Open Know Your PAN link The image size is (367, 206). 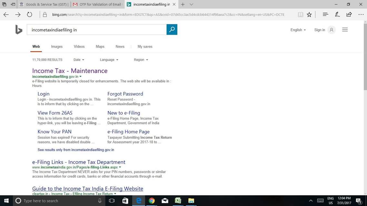point(55,132)
